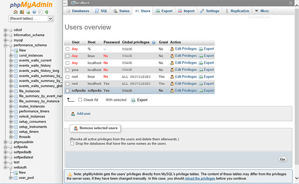
Task: Switch to the Export tab
Action: (x=164, y=11)
